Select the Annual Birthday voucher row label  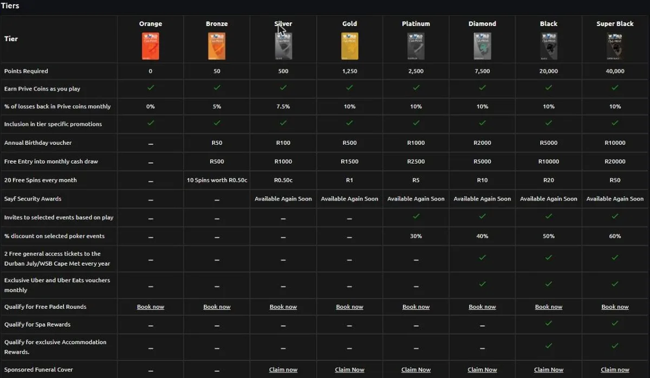click(38, 143)
